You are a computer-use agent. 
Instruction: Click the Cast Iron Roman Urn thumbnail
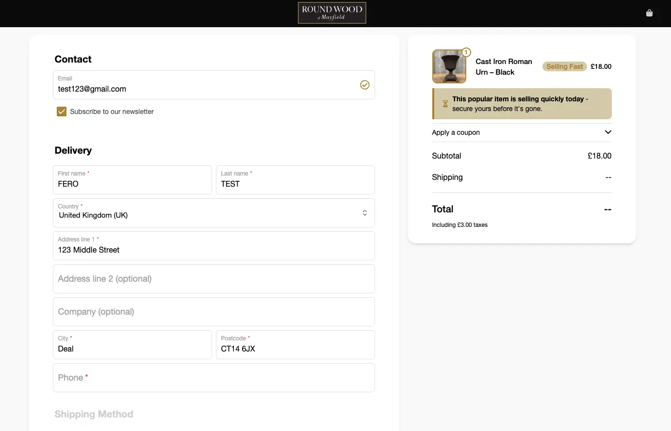coord(449,67)
